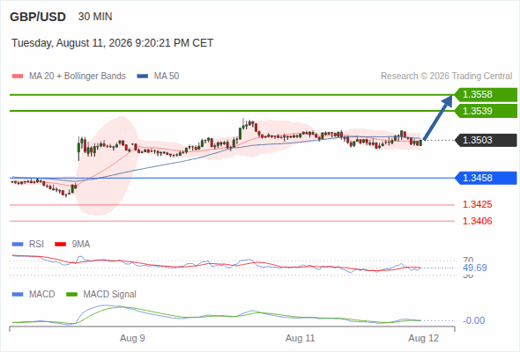Click the Research © 2026 Trading Central text
This screenshot has height=352, width=520.
pos(446,77)
